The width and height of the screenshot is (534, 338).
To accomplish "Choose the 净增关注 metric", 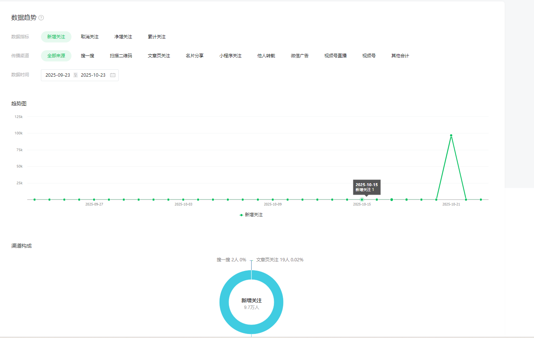I will (x=123, y=37).
